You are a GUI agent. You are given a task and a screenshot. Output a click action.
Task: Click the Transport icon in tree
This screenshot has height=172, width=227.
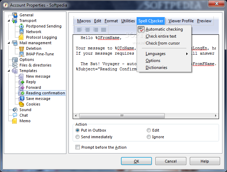pyautogui.click(x=15, y=21)
